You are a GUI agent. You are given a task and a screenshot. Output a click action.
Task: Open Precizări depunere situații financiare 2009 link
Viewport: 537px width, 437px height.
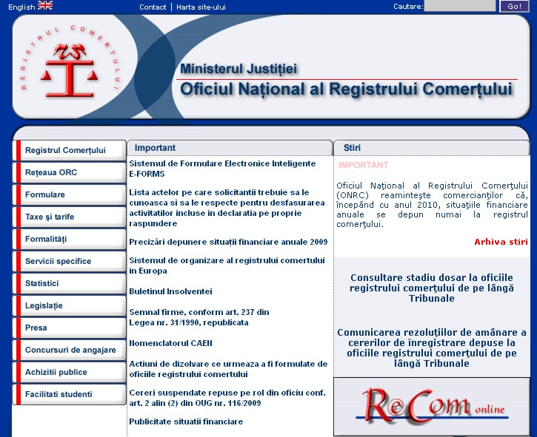(228, 242)
